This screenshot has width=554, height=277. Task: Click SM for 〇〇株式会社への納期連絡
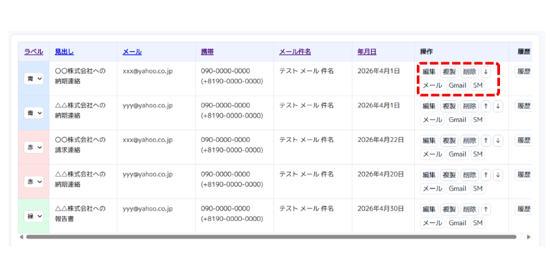[x=478, y=85]
